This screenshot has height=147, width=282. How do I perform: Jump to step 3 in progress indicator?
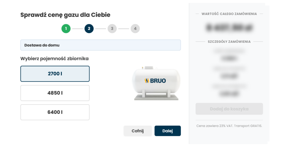pyautogui.click(x=112, y=29)
